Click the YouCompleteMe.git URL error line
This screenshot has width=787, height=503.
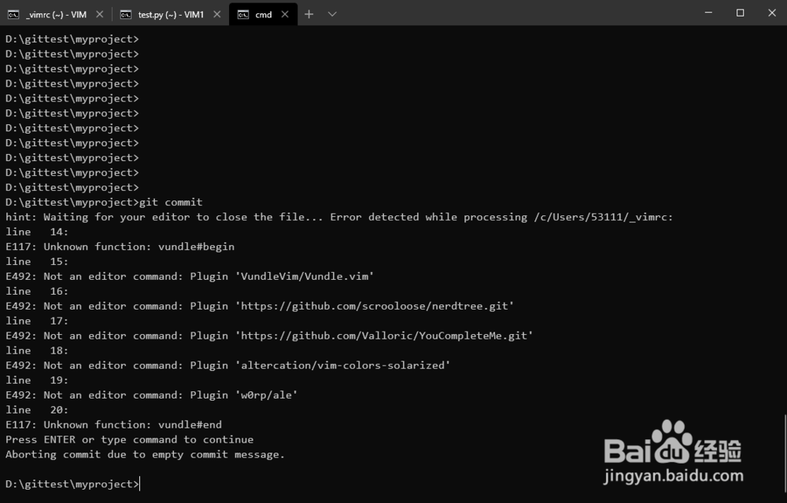click(269, 336)
